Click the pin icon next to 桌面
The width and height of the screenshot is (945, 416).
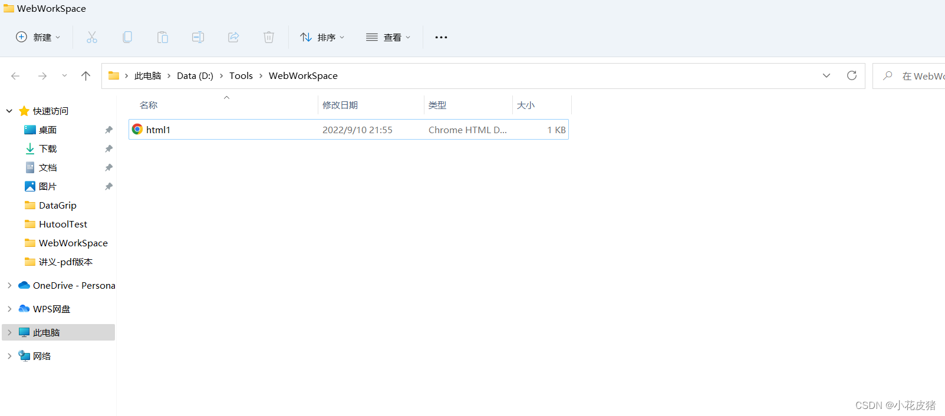point(108,130)
